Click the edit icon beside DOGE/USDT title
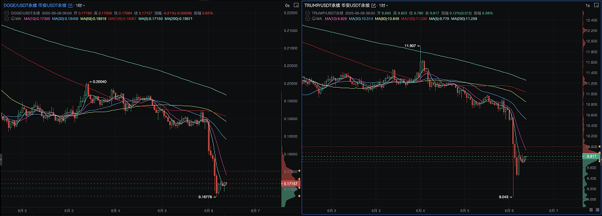The image size is (602, 216). [x=70, y=6]
